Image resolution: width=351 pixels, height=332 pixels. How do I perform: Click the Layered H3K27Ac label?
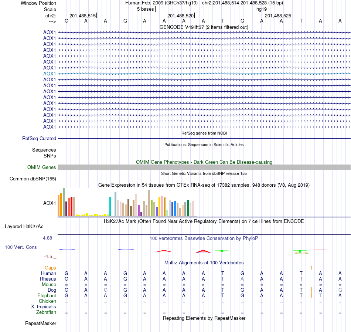click(24, 227)
